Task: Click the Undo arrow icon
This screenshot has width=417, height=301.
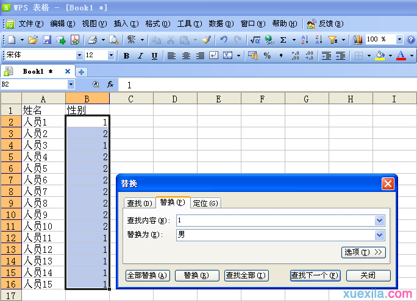Action: coord(223,40)
